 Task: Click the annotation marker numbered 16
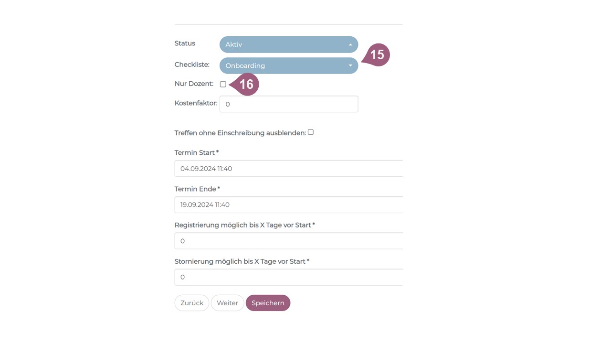tap(246, 85)
